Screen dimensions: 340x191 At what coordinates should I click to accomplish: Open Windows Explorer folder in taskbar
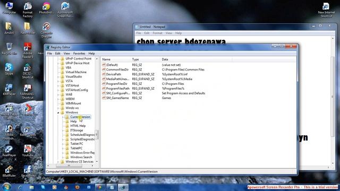[31, 187]
